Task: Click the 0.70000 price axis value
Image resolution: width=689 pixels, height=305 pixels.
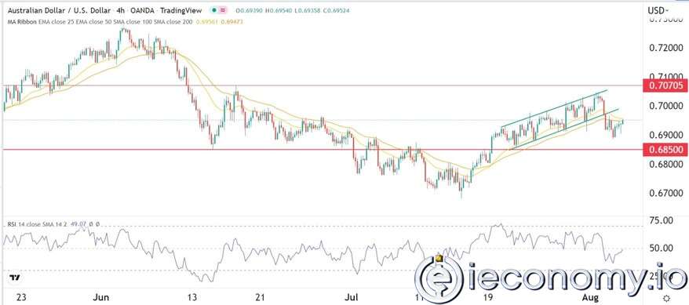Action: pyautogui.click(x=666, y=106)
